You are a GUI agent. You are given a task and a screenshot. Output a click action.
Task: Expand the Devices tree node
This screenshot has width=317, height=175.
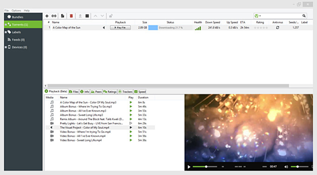pyautogui.click(x=6, y=47)
